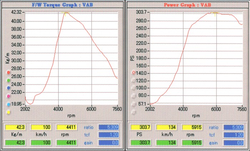Click the 'ratio' label in Torque Graph panel
This screenshot has width=250, height=151.
coord(89,127)
